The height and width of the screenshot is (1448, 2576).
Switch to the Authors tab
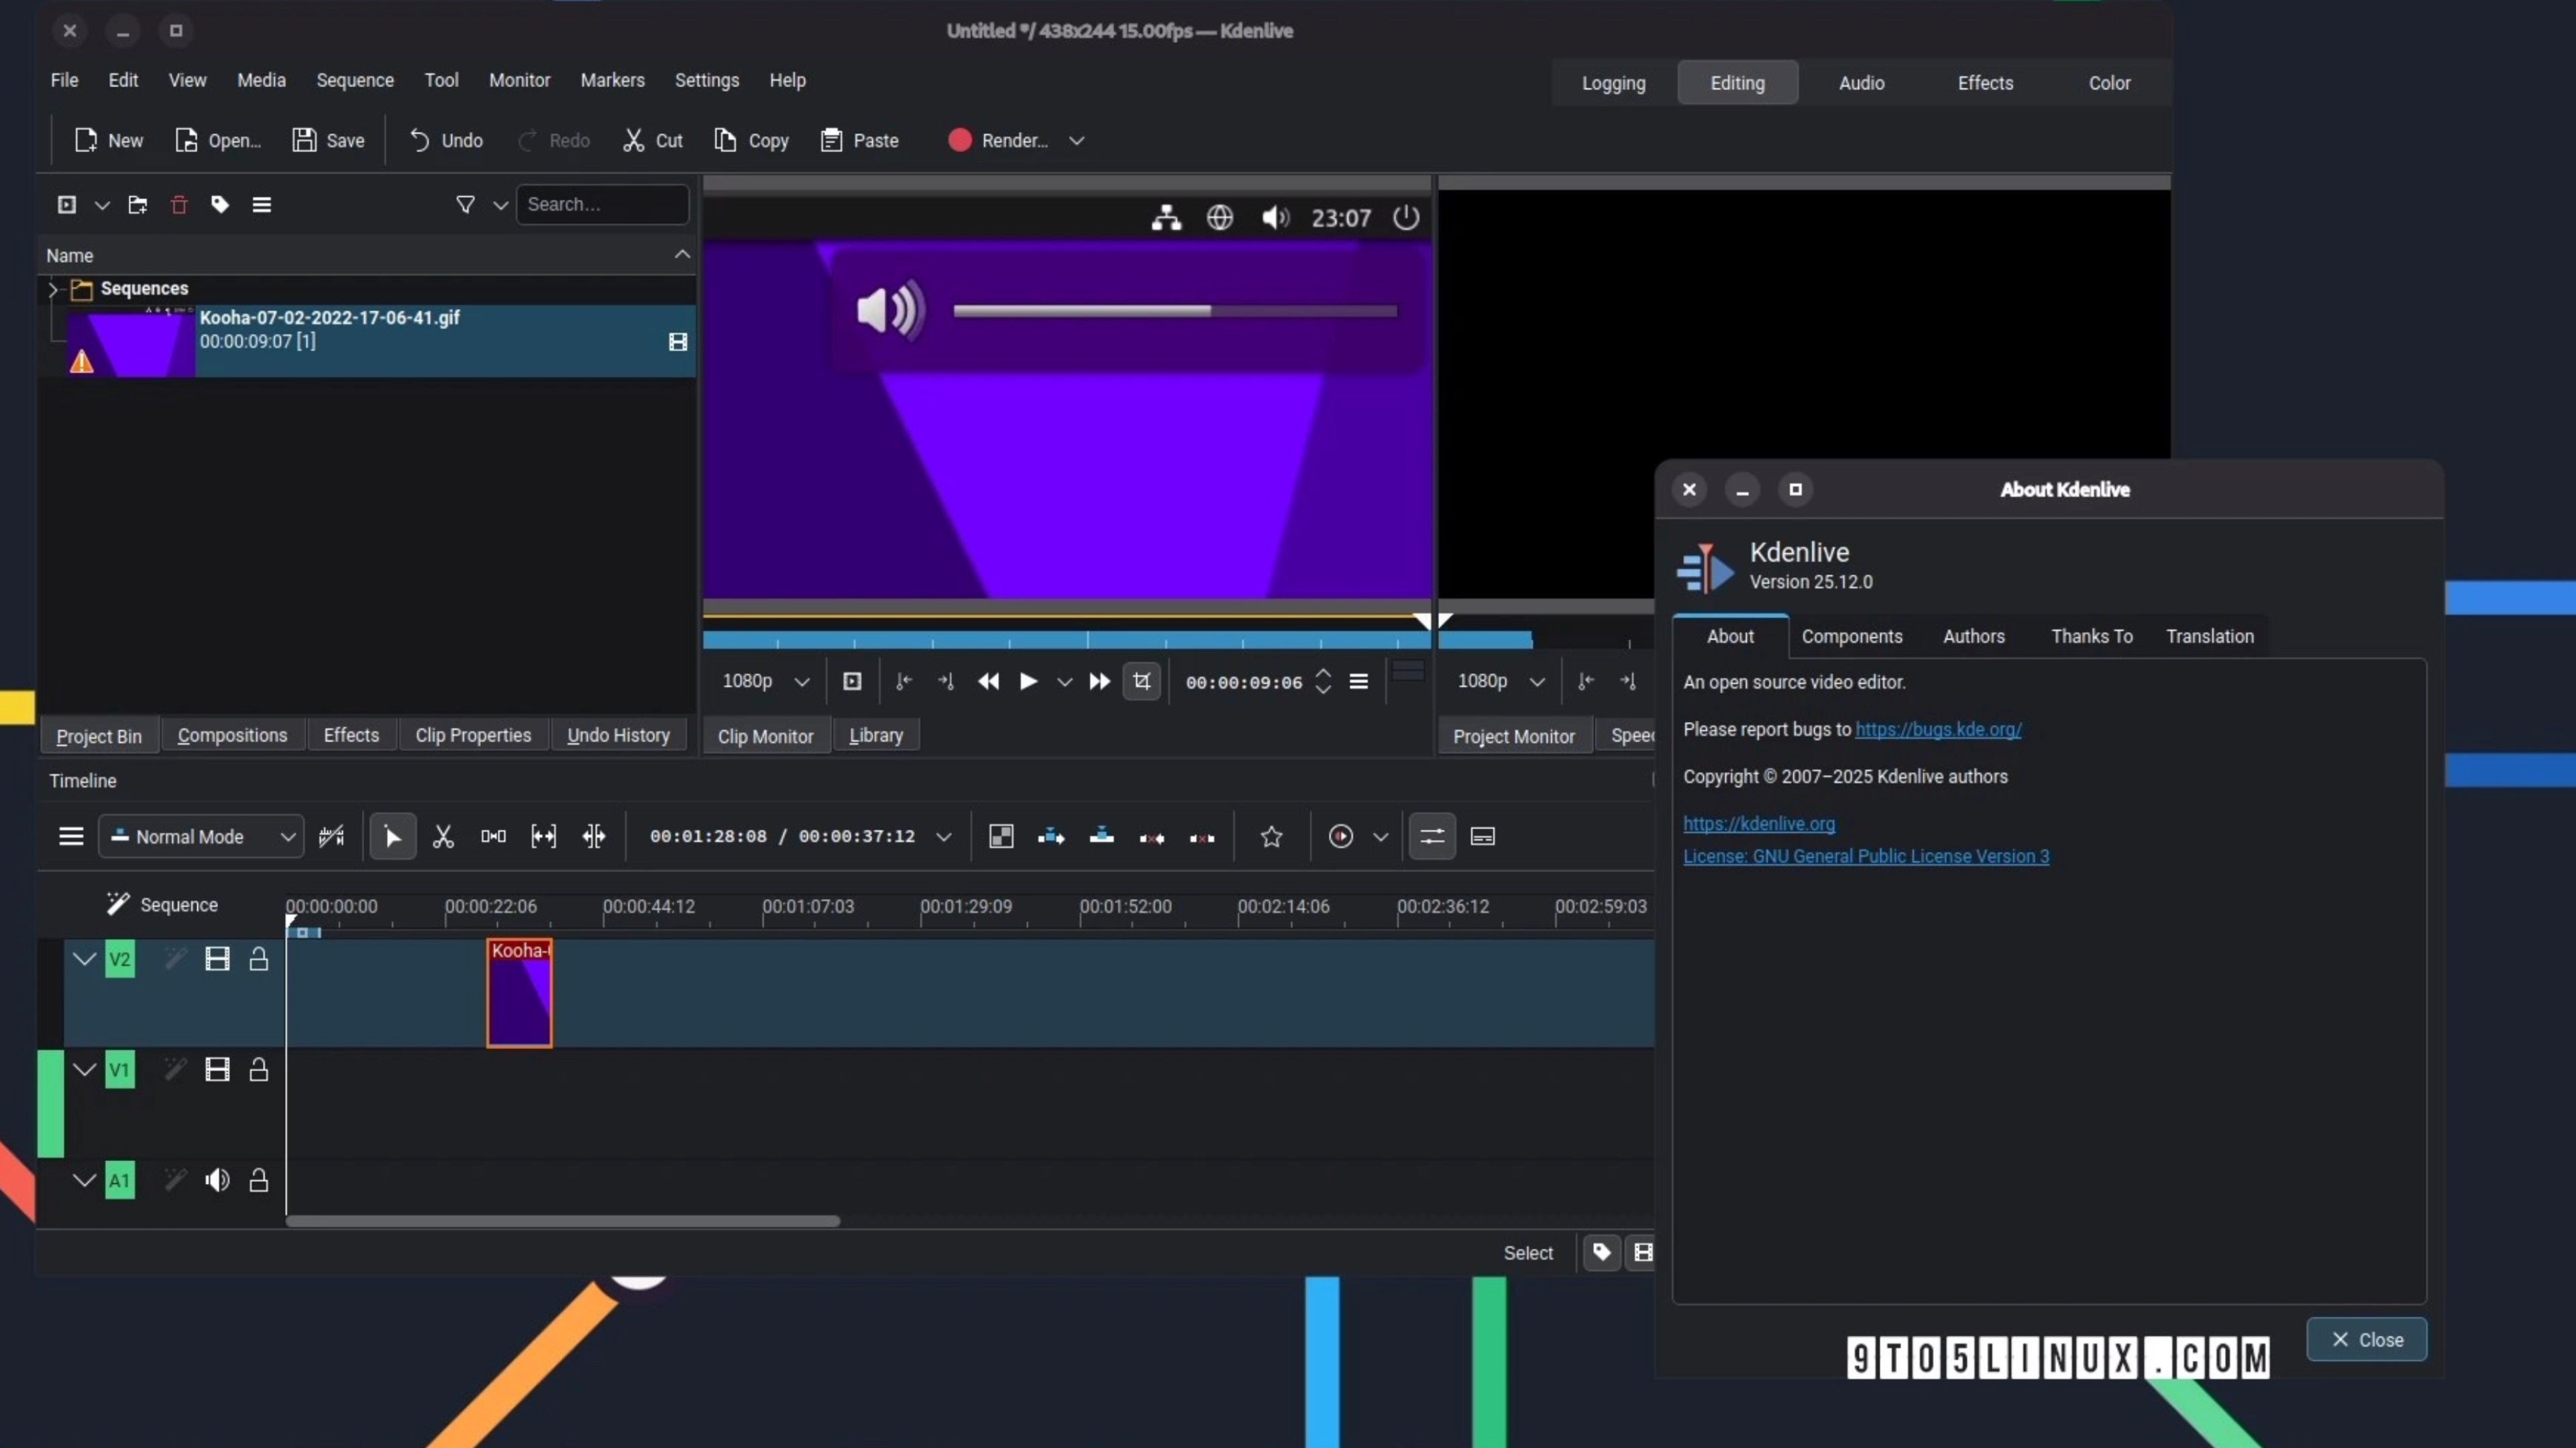(x=1973, y=637)
